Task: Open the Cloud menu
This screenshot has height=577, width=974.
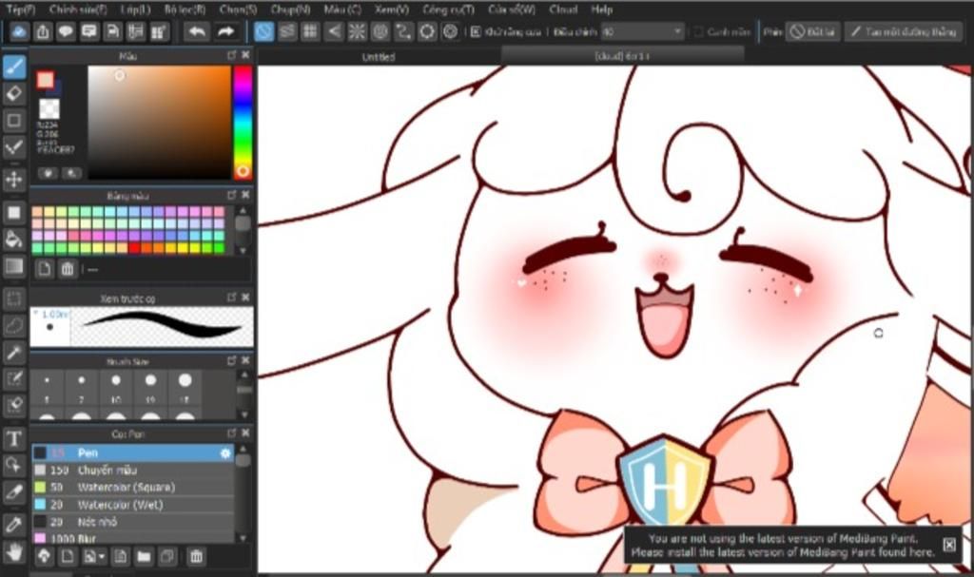Action: point(563,10)
